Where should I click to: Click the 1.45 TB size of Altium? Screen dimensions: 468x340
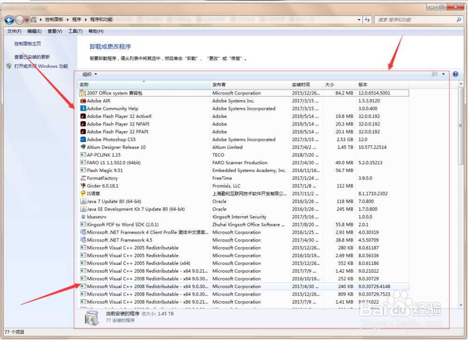(345, 147)
